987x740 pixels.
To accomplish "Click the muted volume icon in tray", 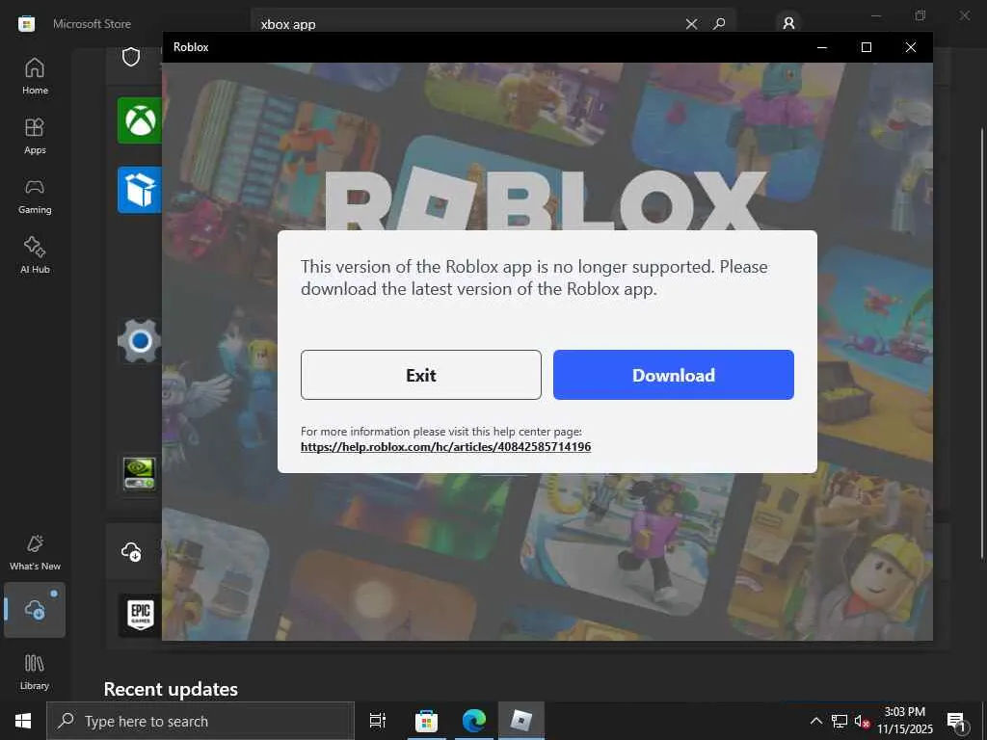I will tap(862, 721).
